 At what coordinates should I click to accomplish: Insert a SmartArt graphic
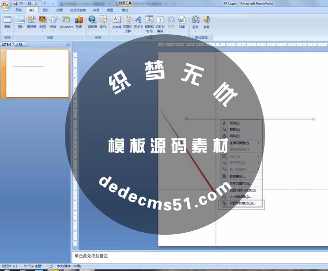[66, 22]
